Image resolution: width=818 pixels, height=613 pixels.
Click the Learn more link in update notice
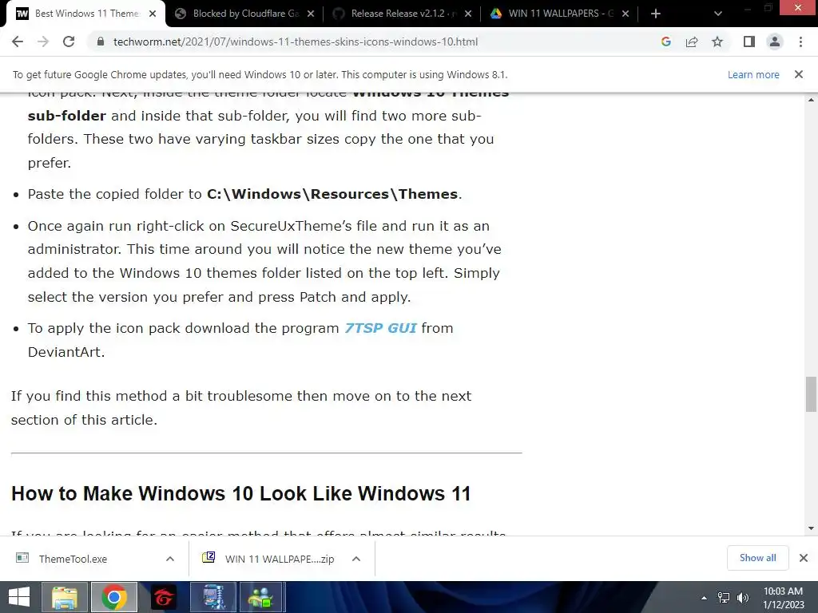[753, 74]
